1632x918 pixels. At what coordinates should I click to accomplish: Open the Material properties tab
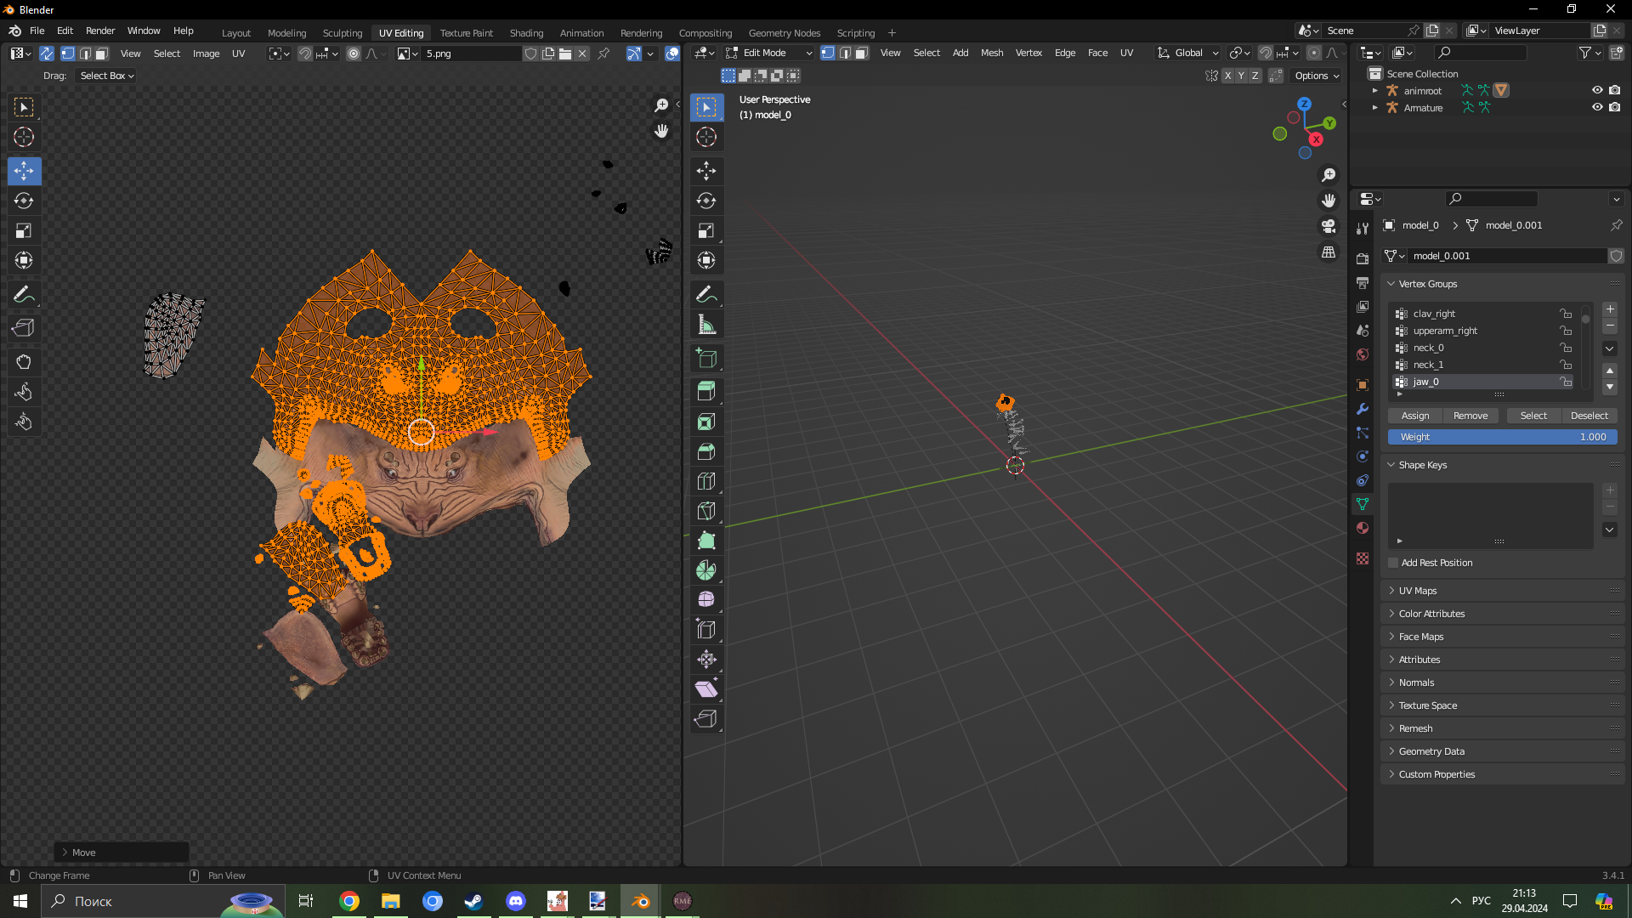click(x=1363, y=528)
